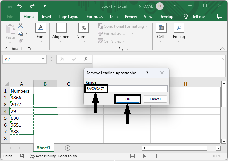The image size is (228, 161).
Task: Click Cancel in the dialog
Action: (x=155, y=99)
